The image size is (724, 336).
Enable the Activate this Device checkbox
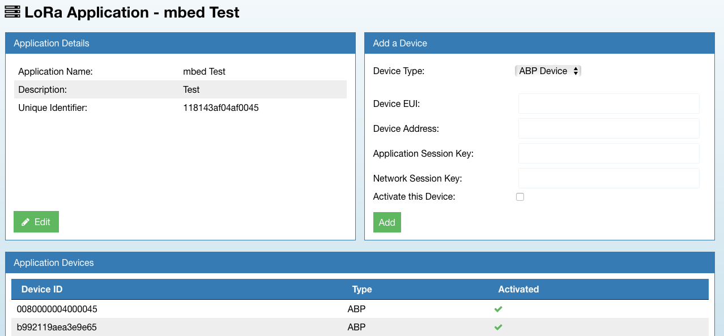point(520,197)
